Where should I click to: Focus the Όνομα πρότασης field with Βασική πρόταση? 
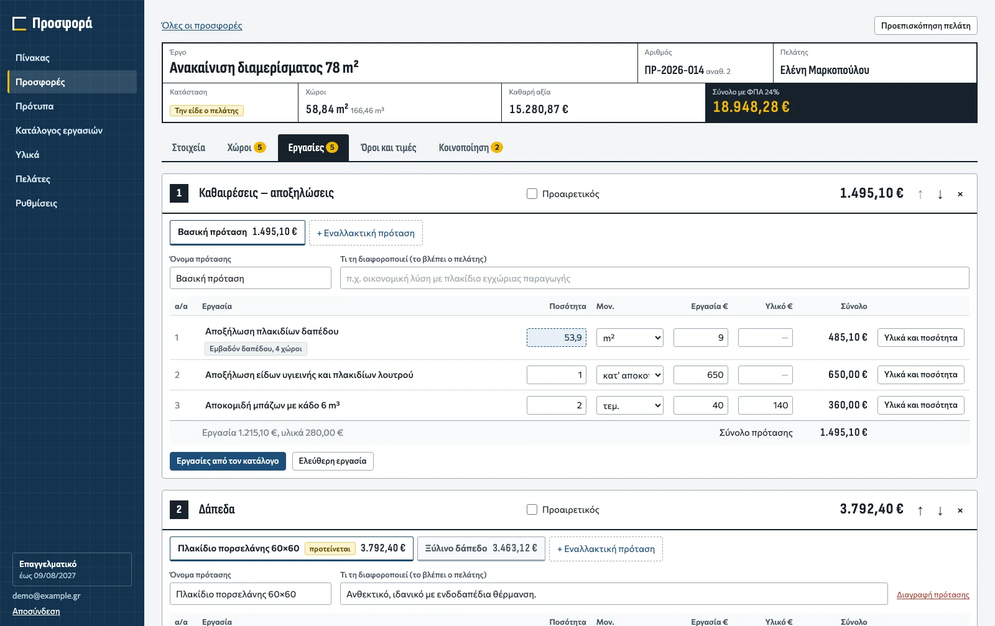coord(251,278)
